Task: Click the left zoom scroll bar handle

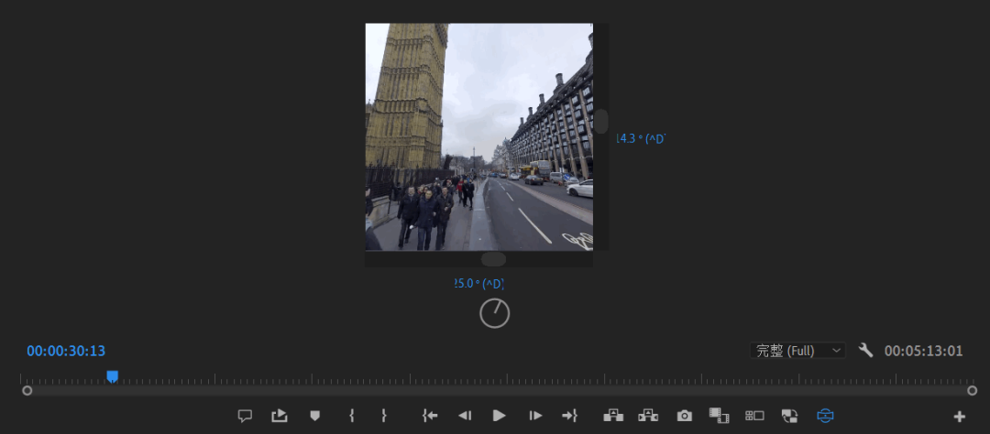Action: (x=27, y=390)
